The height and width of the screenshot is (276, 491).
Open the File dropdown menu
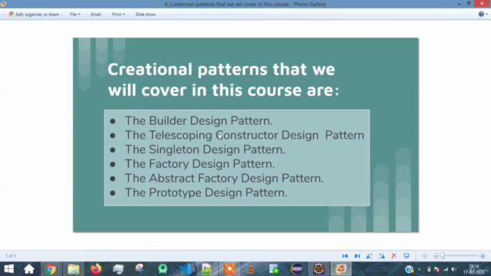[75, 15]
